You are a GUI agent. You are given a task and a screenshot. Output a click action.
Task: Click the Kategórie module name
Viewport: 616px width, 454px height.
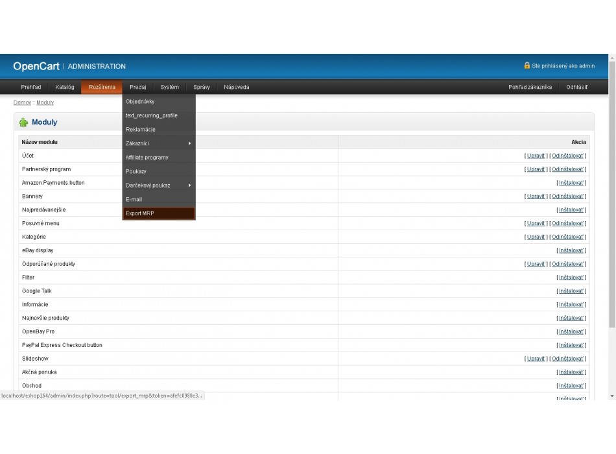point(34,237)
